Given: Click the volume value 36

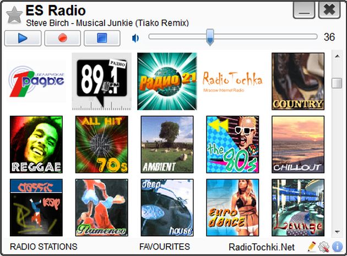Looking at the screenshot, I should point(329,37).
